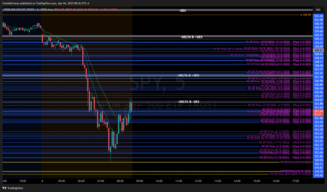Image resolution: width=327 pixels, height=192 pixels.
Task: Click the 528.08 price axis label
Action: point(319,66)
